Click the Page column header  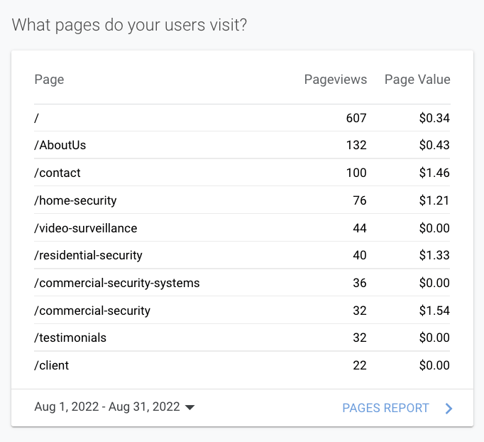(x=49, y=80)
